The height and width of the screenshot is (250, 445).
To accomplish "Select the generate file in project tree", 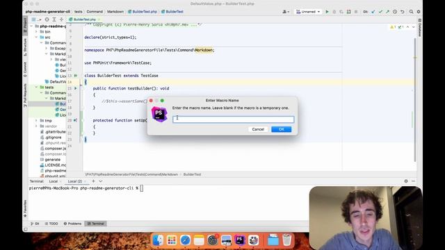I will tap(53, 160).
